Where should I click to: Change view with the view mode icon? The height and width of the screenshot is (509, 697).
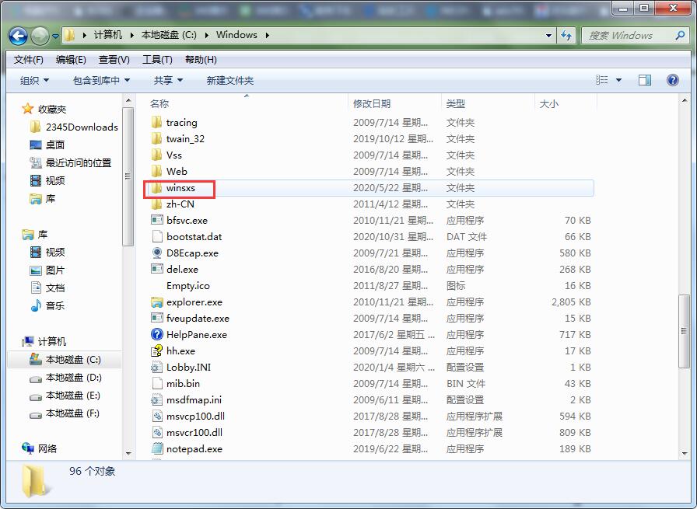tap(601, 80)
